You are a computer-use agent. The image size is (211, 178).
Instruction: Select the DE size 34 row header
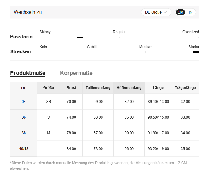(x=24, y=102)
